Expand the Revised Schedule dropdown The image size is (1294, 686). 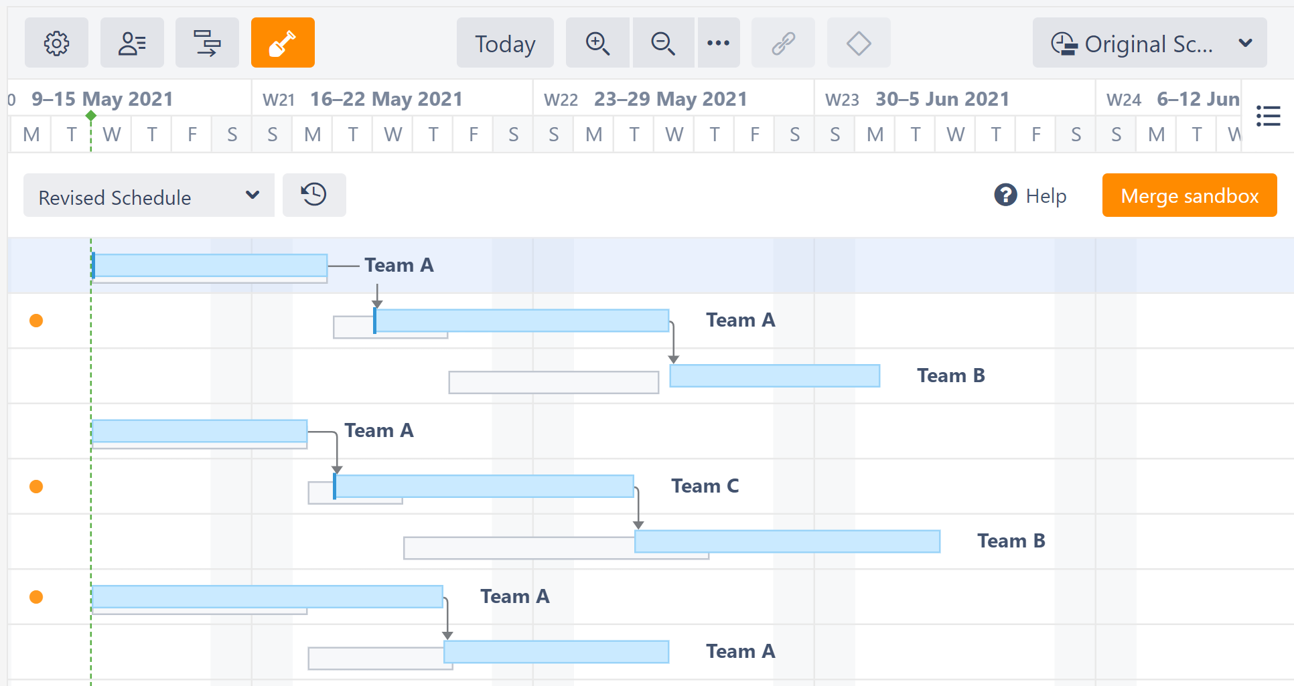pos(149,195)
